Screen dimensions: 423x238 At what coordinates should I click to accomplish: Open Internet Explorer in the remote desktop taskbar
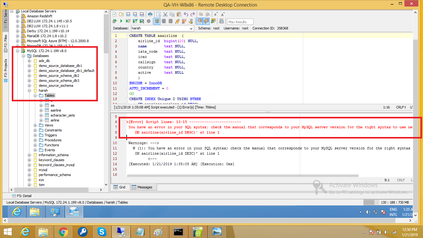pyautogui.click(x=17, y=212)
